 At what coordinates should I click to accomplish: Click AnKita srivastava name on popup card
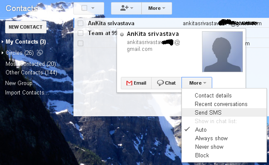pos(153,34)
